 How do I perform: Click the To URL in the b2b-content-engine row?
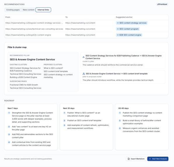pos(80,35)
